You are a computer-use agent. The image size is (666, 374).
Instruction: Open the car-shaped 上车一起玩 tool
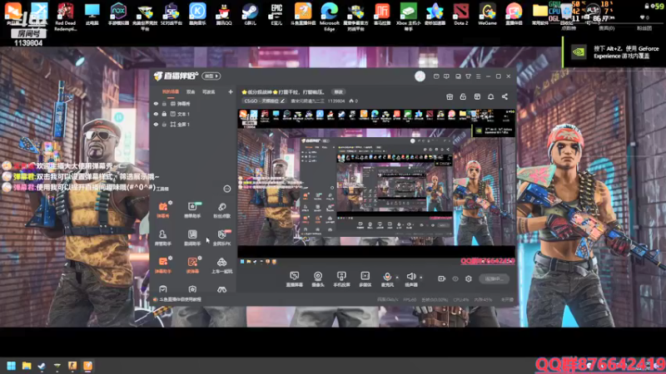221,265
